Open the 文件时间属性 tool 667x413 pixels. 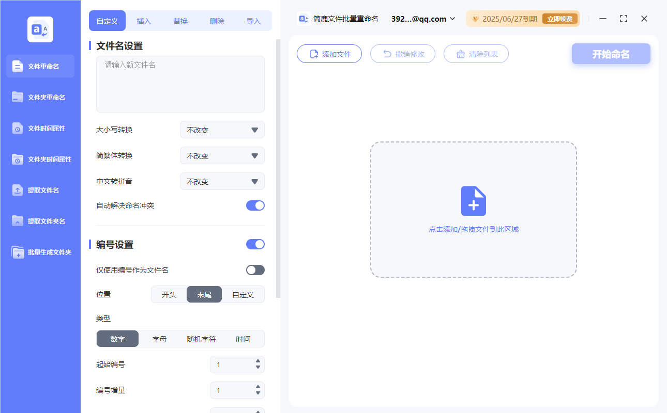pyautogui.click(x=40, y=128)
